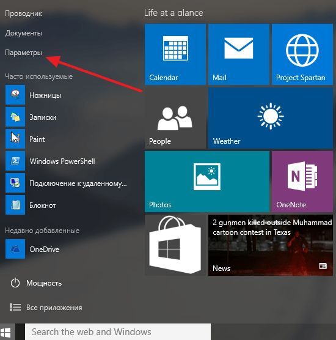The height and width of the screenshot is (340, 336).
Task: Open Блокнот notepad app
Action: tap(43, 205)
